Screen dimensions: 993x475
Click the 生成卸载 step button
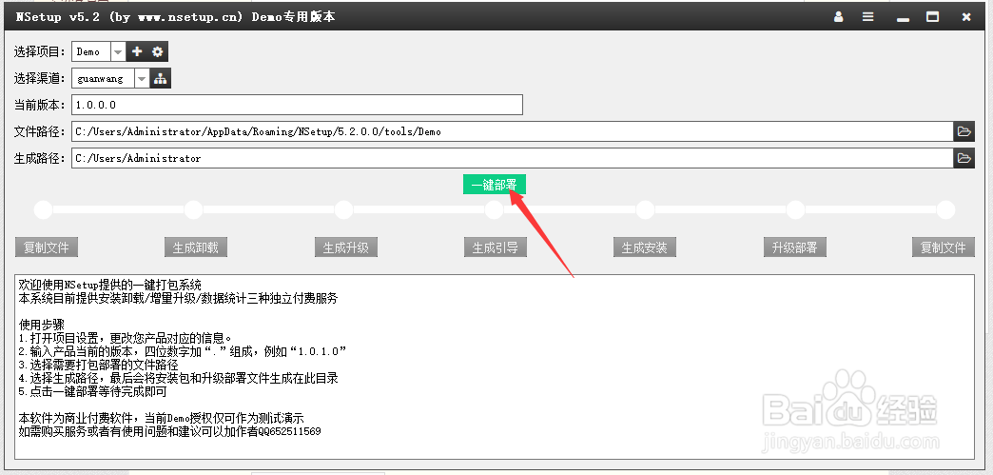tap(196, 247)
